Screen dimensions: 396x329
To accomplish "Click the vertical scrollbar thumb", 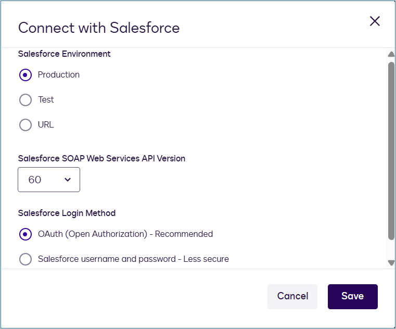I will [x=391, y=151].
